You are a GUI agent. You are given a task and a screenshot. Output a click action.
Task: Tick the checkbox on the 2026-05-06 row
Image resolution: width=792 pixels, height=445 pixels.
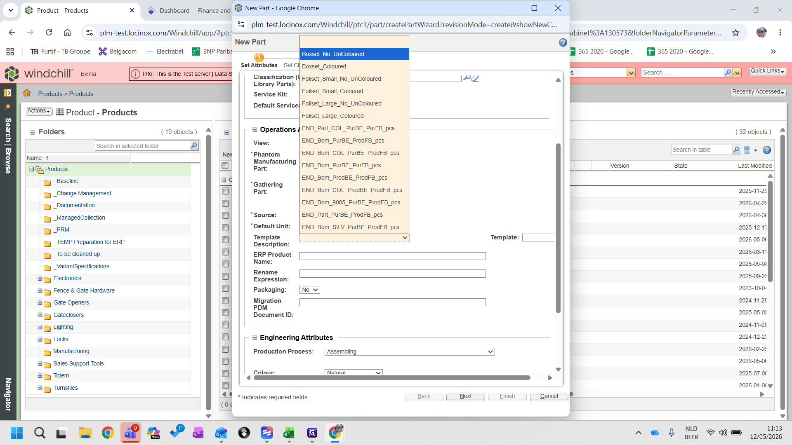pos(225,239)
